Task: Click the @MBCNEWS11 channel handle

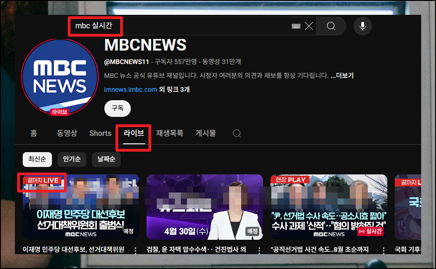Action: click(x=127, y=62)
